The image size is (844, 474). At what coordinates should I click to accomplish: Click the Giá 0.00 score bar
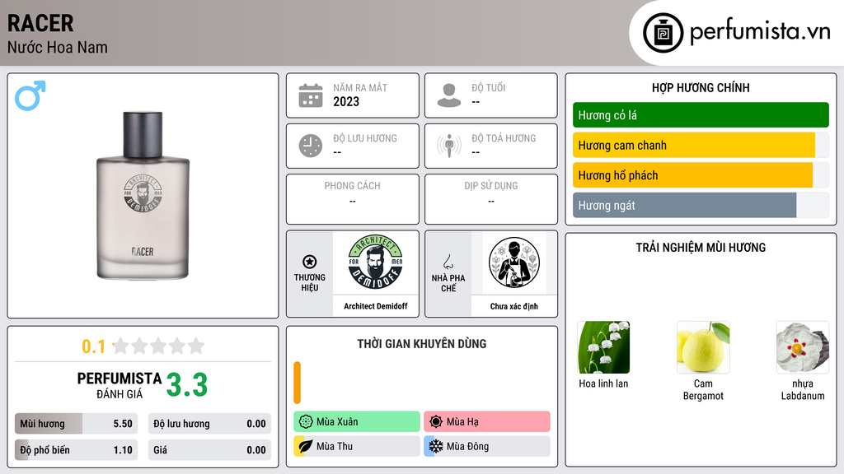coord(209,450)
